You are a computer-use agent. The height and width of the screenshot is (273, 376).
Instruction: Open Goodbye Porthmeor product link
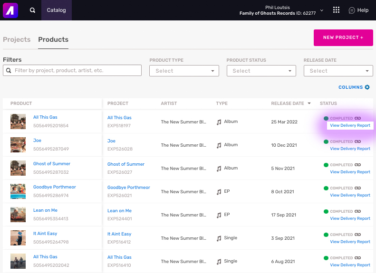pyautogui.click(x=54, y=187)
